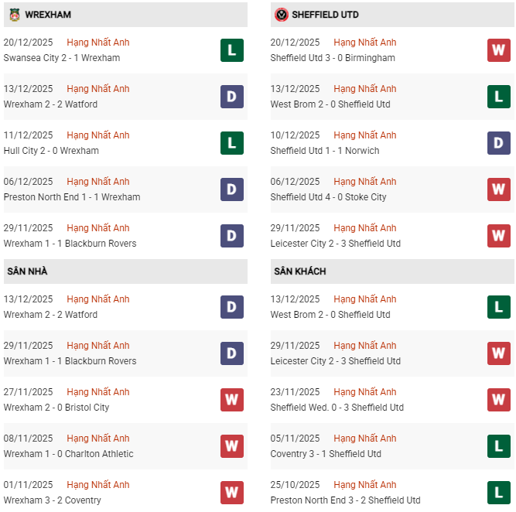Click the L badge for Swansea City match

pyautogui.click(x=231, y=50)
